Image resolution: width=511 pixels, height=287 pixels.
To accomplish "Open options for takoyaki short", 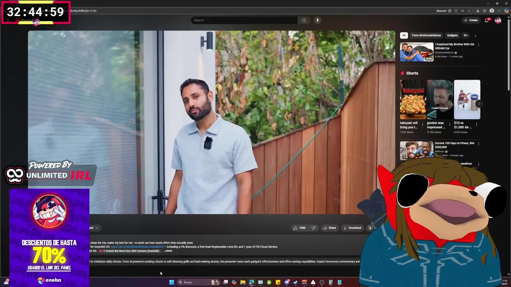I will (x=422, y=124).
